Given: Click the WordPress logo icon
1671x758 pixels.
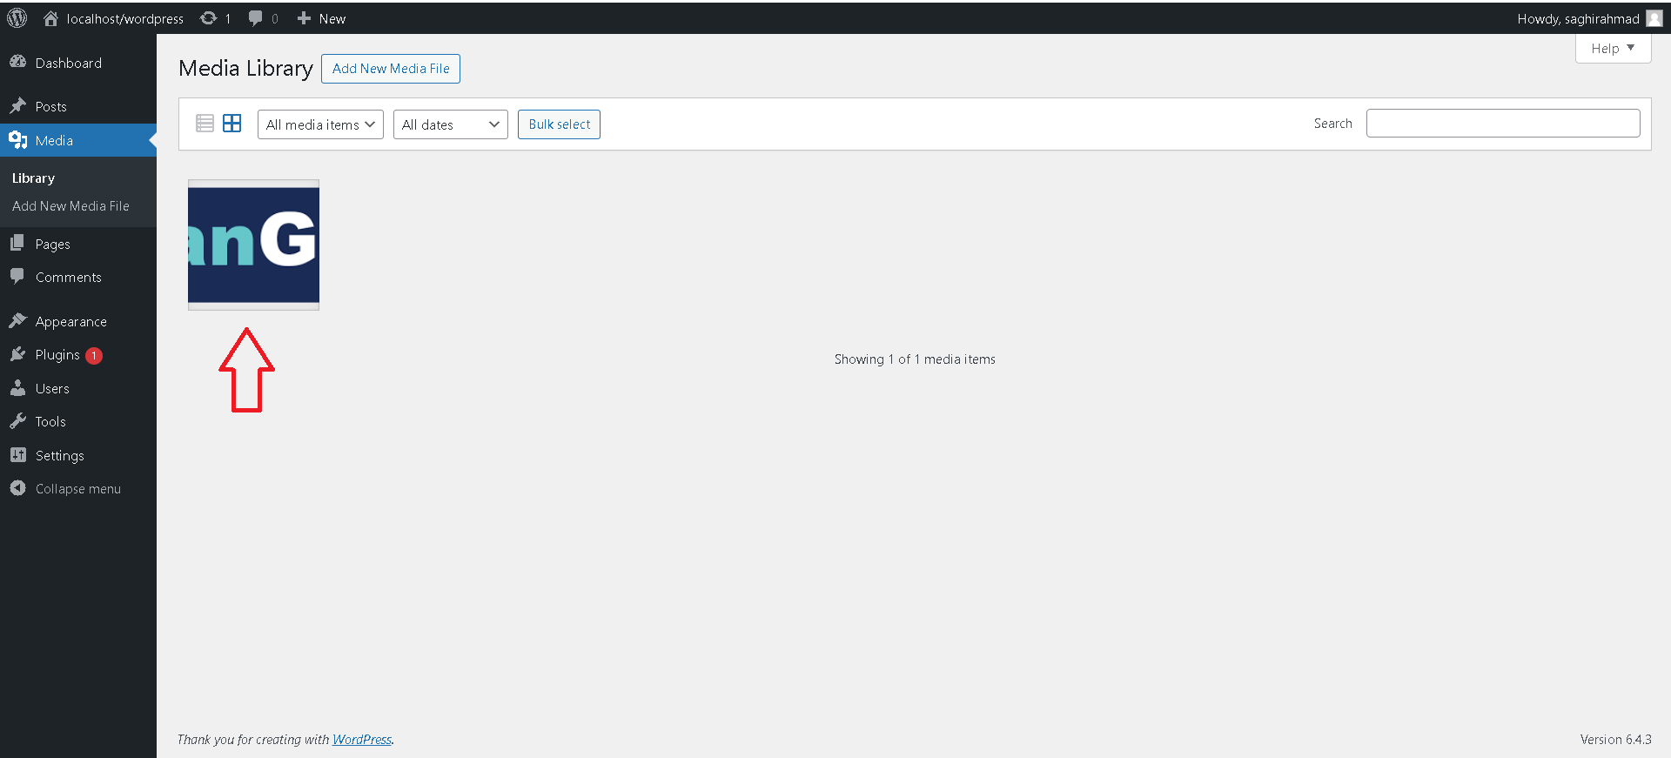Looking at the screenshot, I should click(17, 18).
